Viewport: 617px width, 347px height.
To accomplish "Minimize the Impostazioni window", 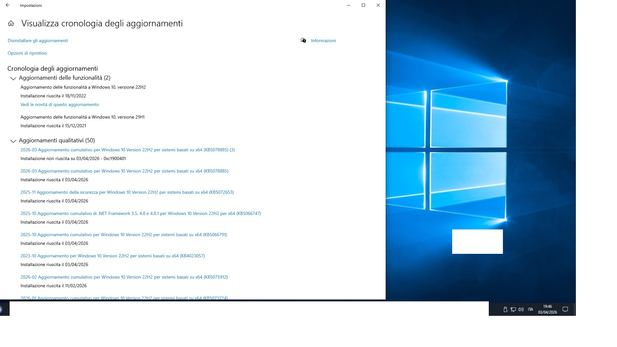I will (x=349, y=5).
